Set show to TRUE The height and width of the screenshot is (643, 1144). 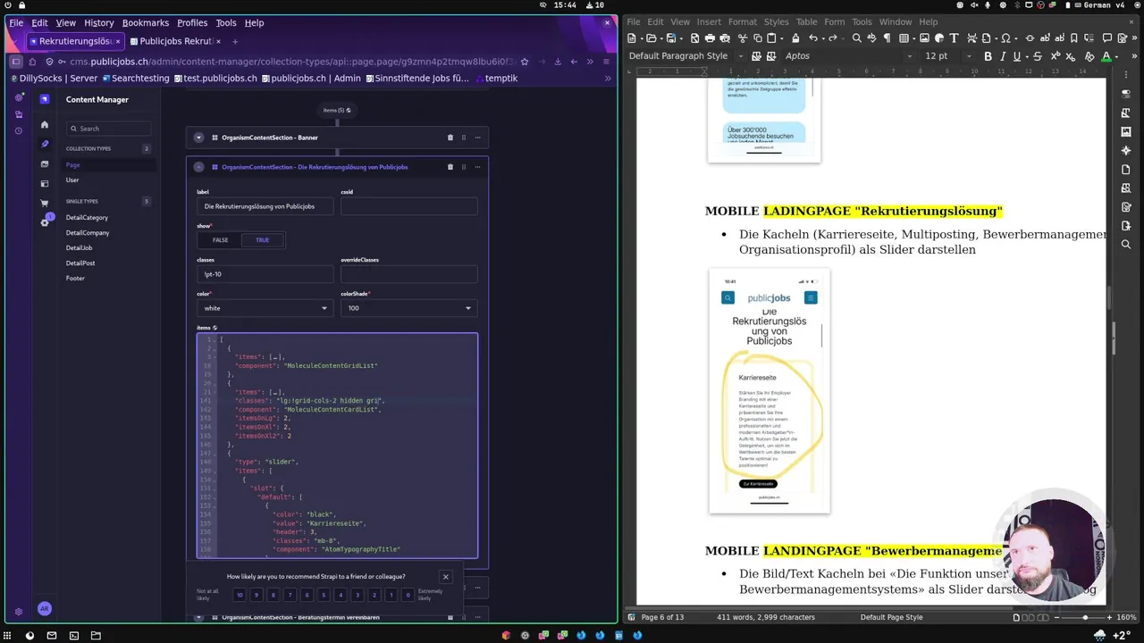[263, 240]
